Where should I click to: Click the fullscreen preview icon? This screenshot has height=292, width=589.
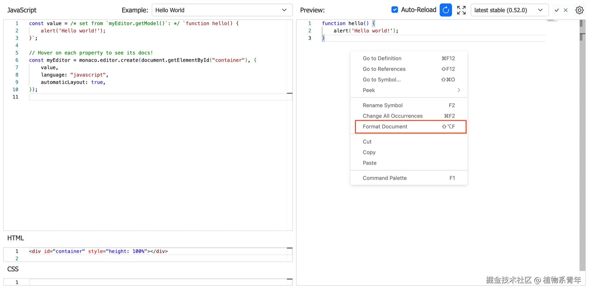(461, 10)
